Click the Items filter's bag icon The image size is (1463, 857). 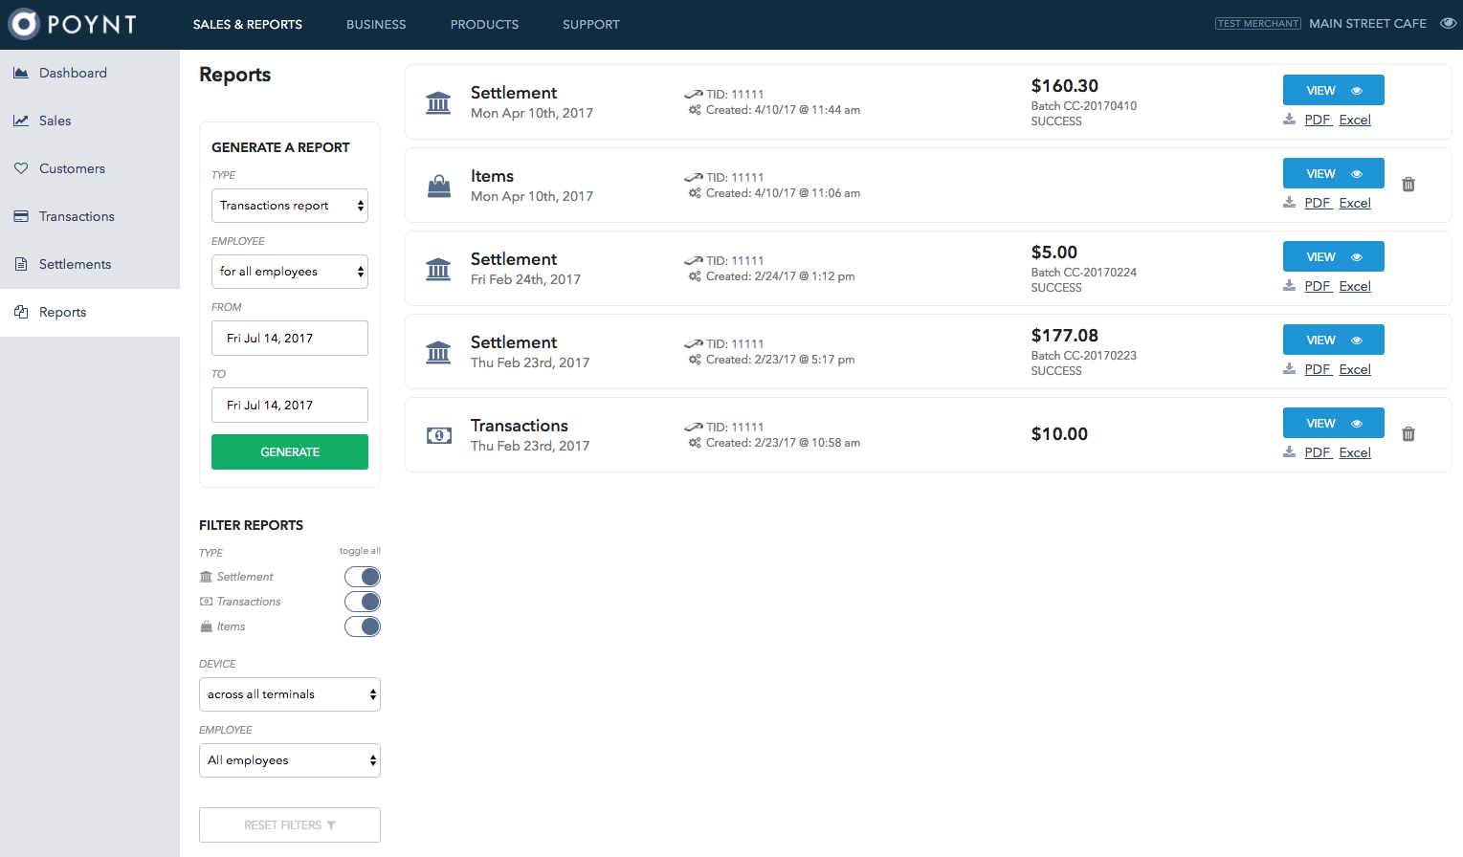(x=206, y=626)
